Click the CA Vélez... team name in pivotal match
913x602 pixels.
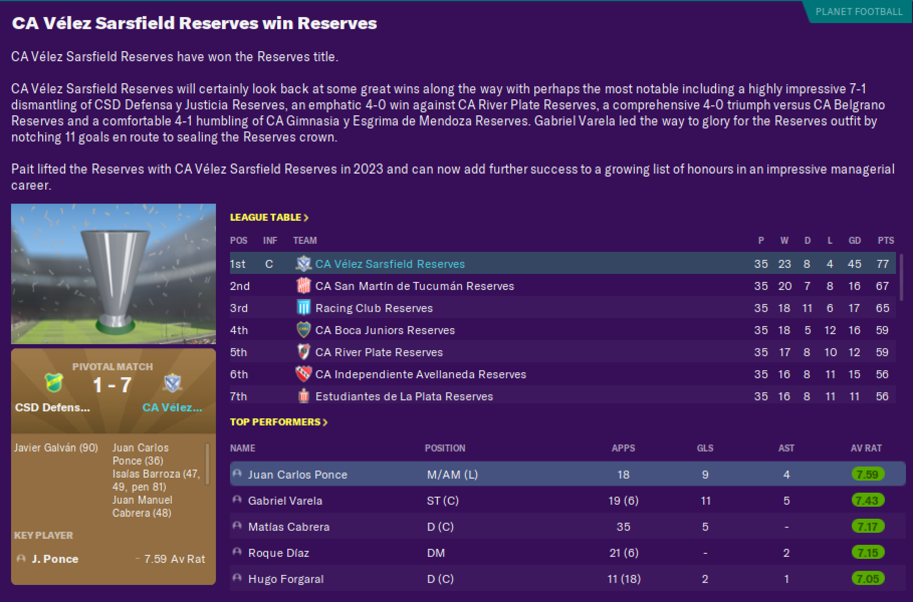pyautogui.click(x=172, y=407)
